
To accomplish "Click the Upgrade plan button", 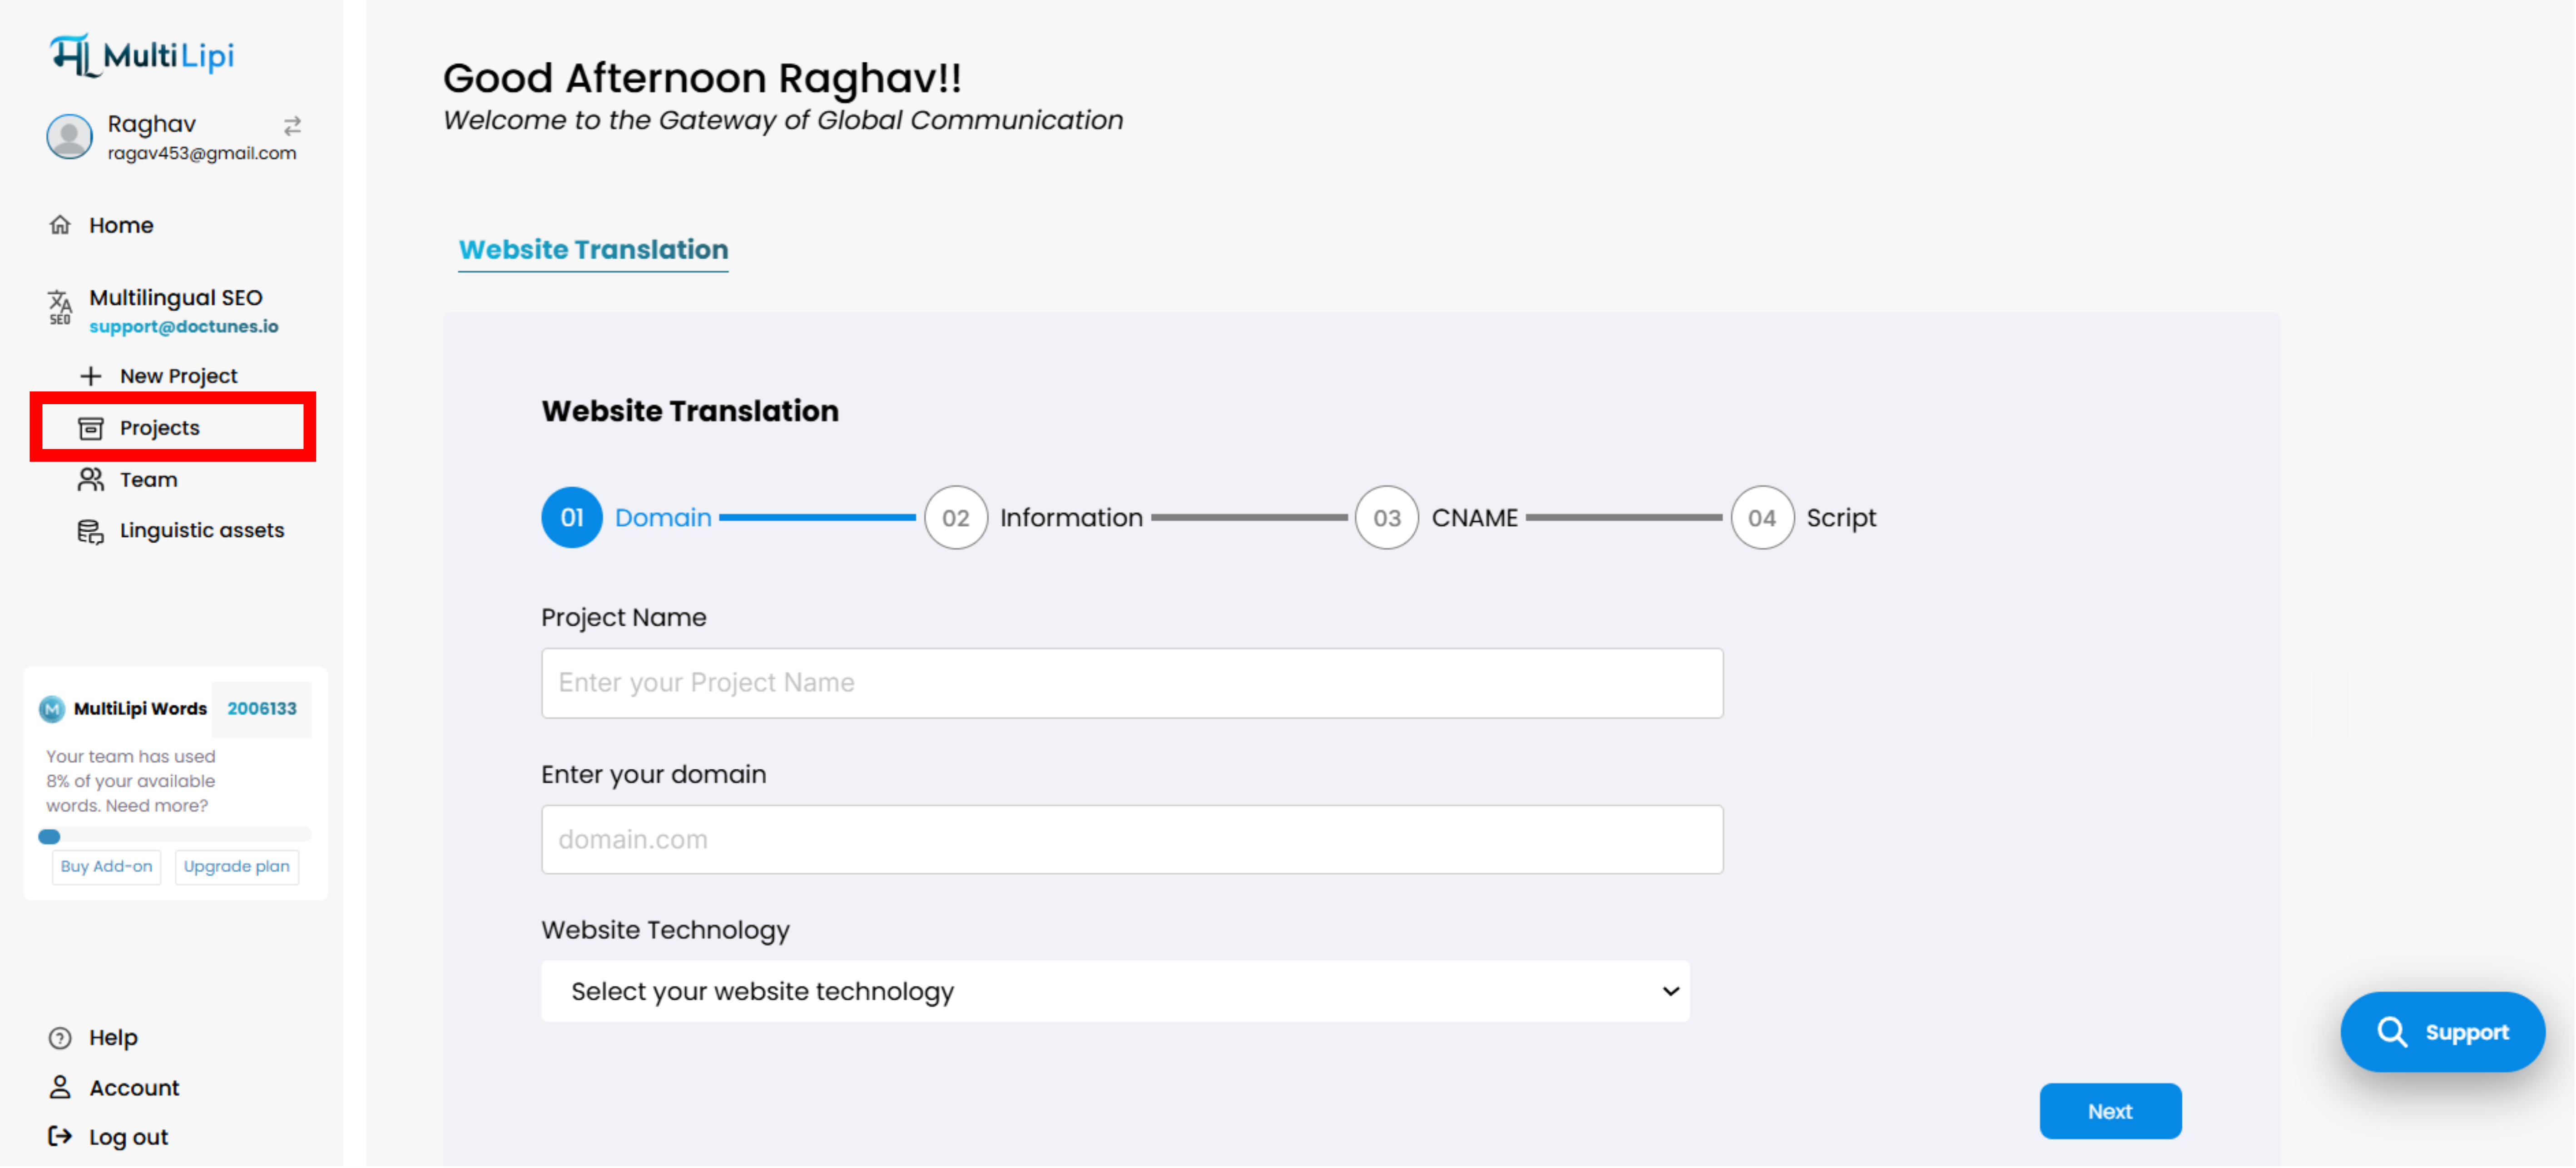I will [236, 867].
